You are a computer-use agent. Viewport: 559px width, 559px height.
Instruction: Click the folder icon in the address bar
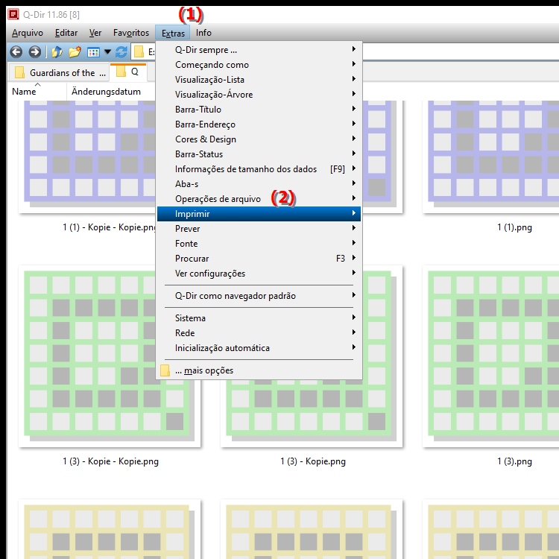coord(139,52)
